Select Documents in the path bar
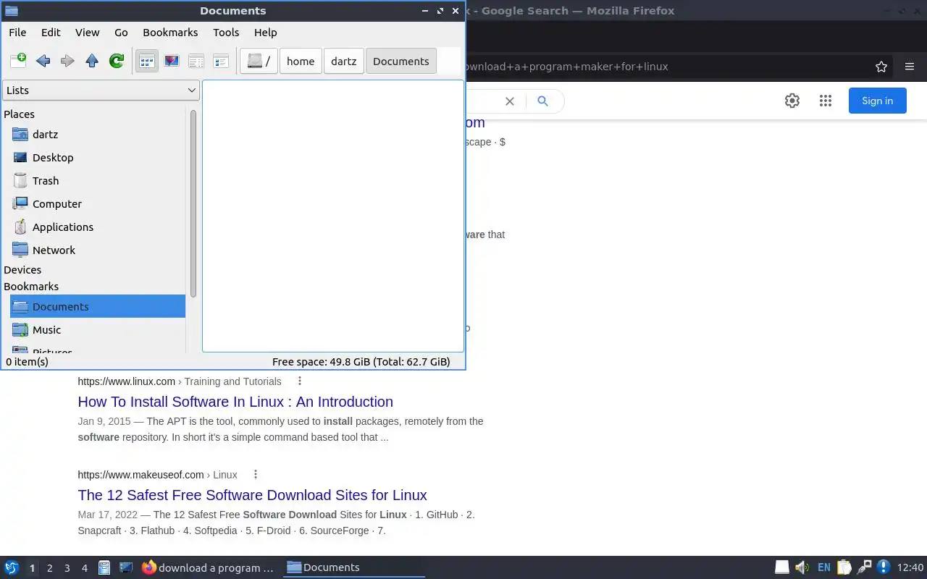 tap(401, 61)
